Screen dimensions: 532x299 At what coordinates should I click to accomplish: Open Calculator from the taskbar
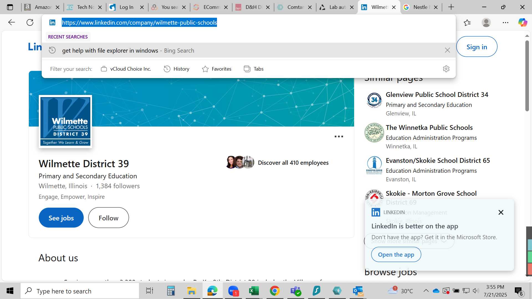point(171,291)
